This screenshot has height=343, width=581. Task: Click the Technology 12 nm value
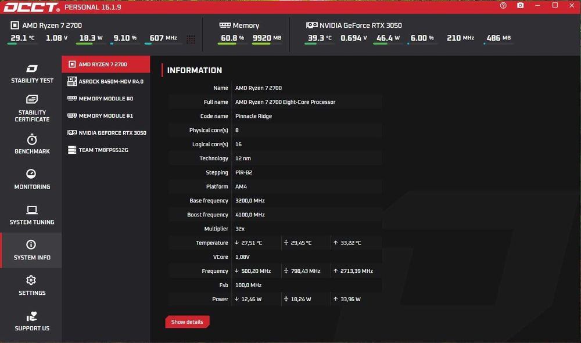pyautogui.click(x=243, y=158)
